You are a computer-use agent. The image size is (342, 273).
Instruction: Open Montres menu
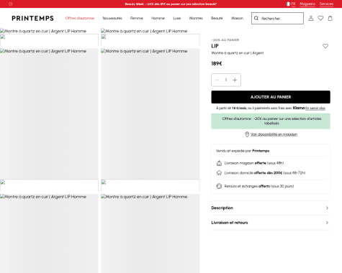click(x=196, y=18)
